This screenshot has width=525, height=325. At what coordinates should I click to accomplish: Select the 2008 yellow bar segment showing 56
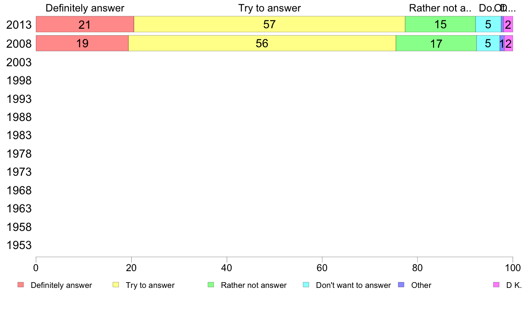coord(262,43)
